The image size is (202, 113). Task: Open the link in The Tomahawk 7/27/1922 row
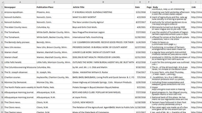[x=196, y=32]
